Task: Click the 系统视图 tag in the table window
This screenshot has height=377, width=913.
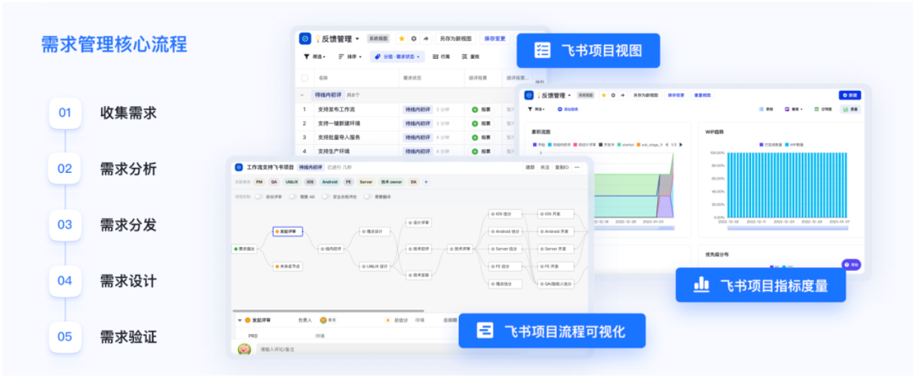Action: (x=378, y=39)
